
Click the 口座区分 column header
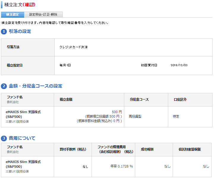click(180, 99)
